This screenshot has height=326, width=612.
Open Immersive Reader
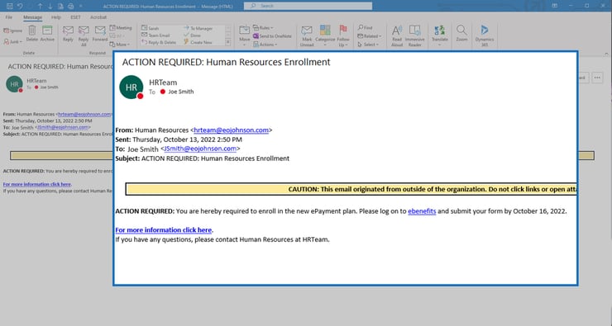415,35
